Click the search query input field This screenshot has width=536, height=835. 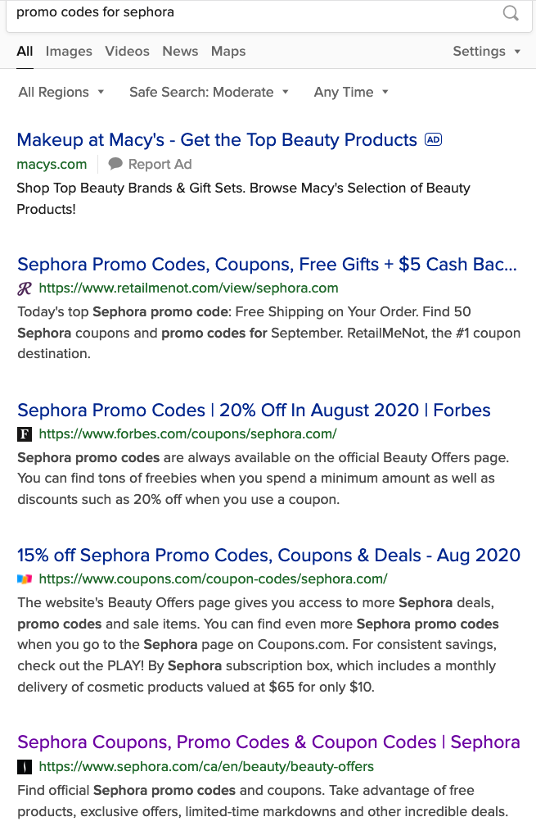pyautogui.click(x=245, y=12)
